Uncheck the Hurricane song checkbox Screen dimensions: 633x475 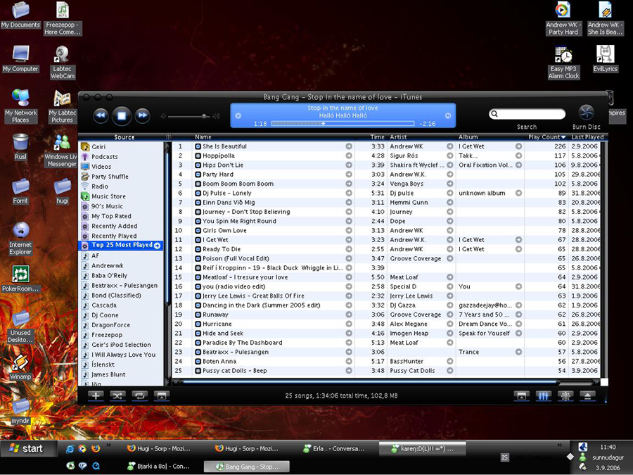198,324
